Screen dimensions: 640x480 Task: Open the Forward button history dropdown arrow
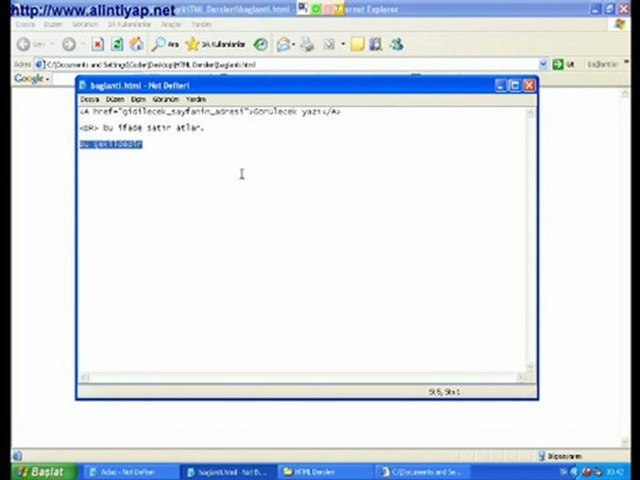(83, 44)
